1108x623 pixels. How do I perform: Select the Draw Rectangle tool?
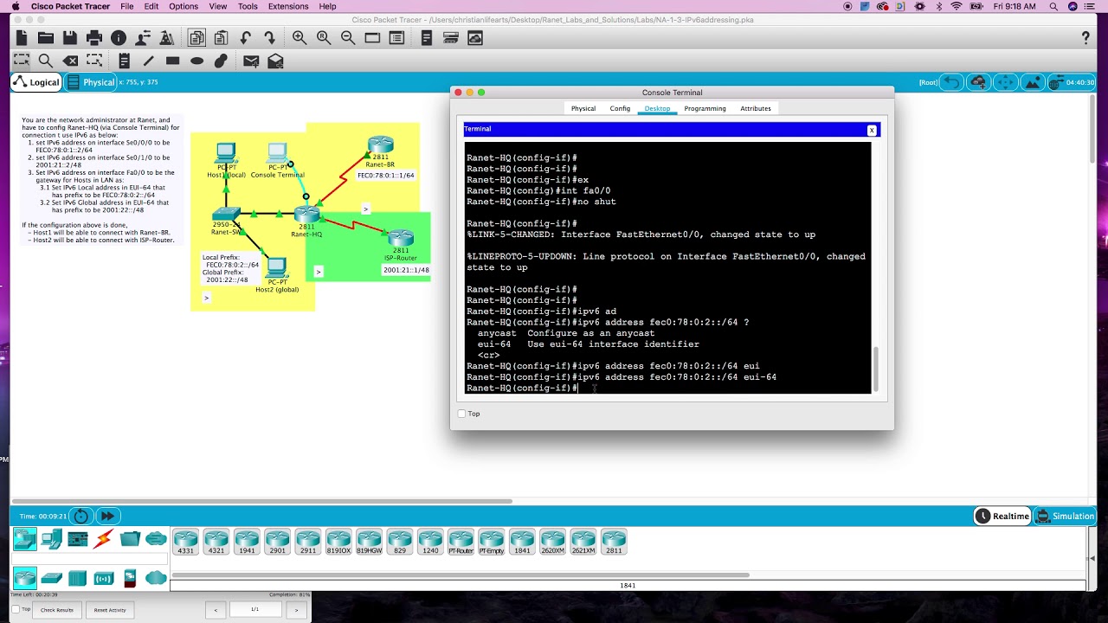[172, 61]
